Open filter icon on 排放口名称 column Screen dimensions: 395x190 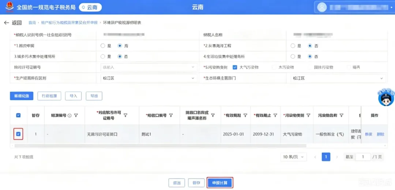212,115
